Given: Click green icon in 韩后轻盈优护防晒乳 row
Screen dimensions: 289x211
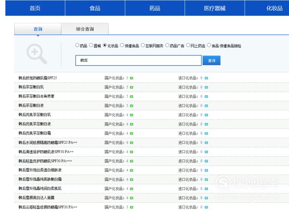Looking at the screenshot, I should click(132, 161).
